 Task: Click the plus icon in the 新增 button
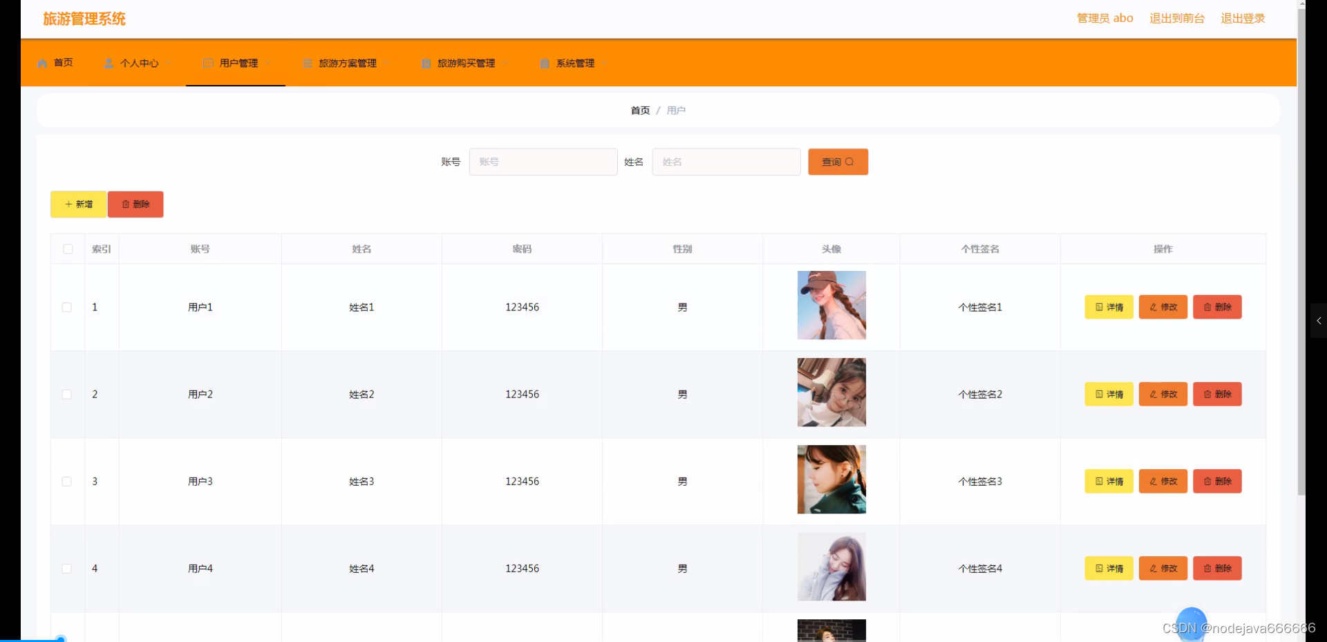pyautogui.click(x=68, y=204)
